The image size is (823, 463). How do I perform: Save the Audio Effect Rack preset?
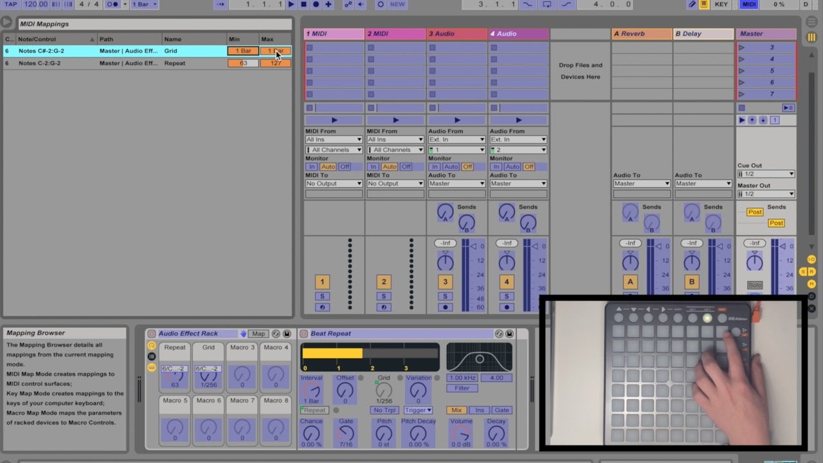click(287, 334)
